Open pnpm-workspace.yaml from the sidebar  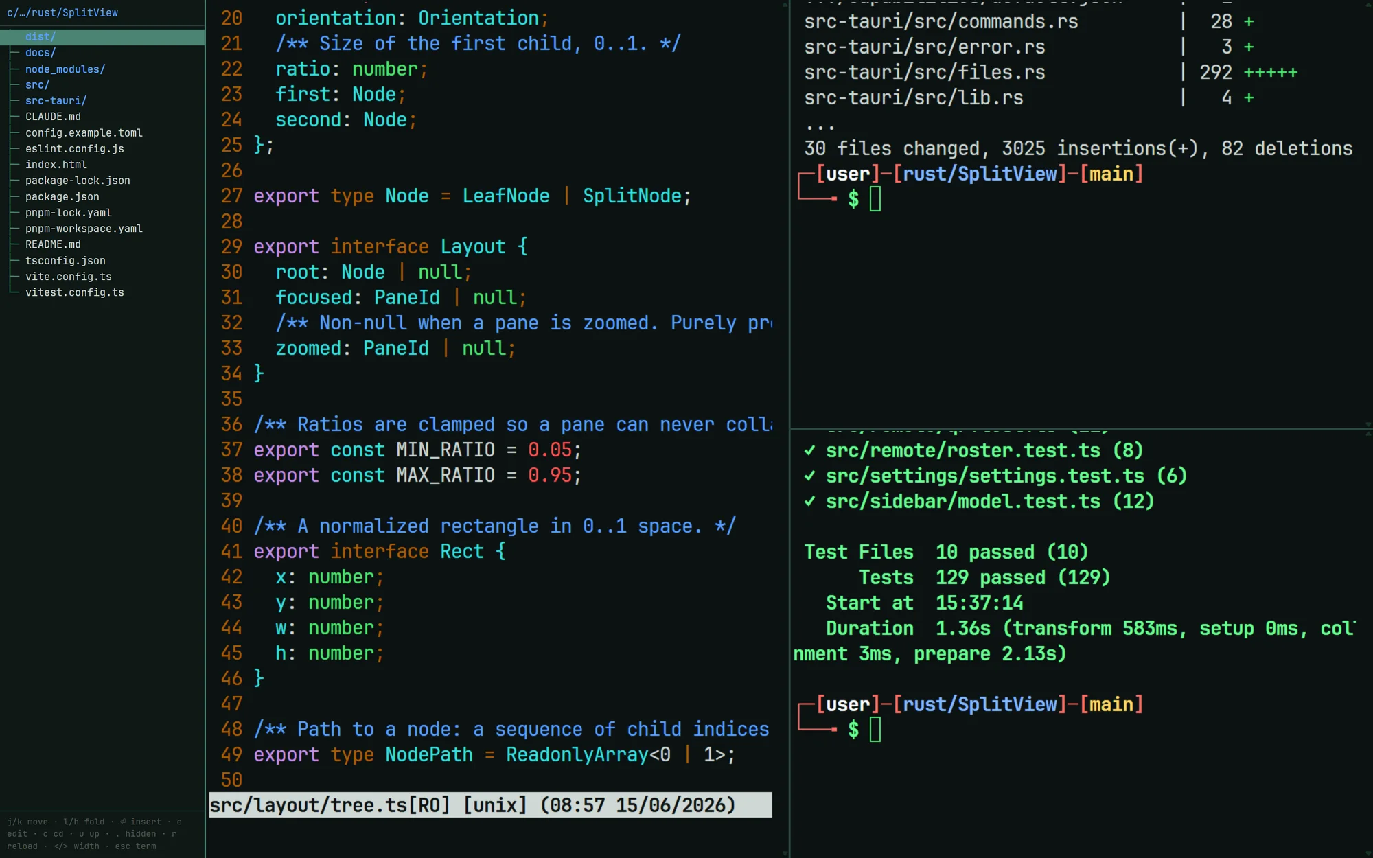pos(84,229)
